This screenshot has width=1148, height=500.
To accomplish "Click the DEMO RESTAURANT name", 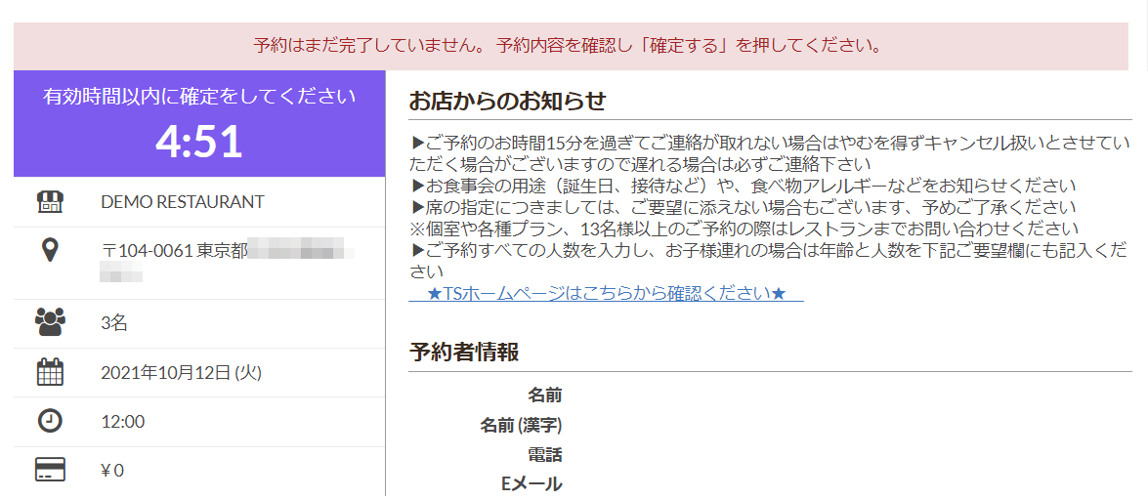I will pyautogui.click(x=182, y=202).
